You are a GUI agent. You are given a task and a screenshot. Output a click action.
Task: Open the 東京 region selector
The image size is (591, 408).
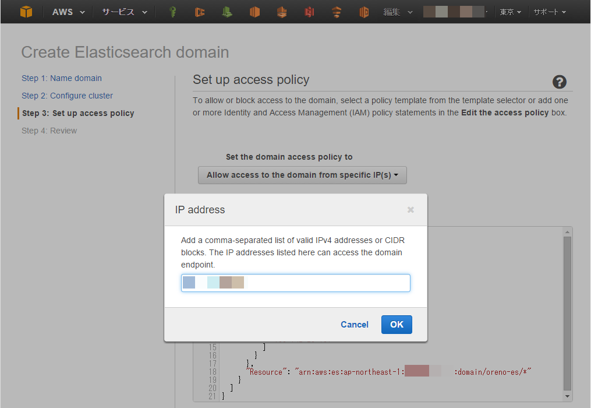coord(510,12)
